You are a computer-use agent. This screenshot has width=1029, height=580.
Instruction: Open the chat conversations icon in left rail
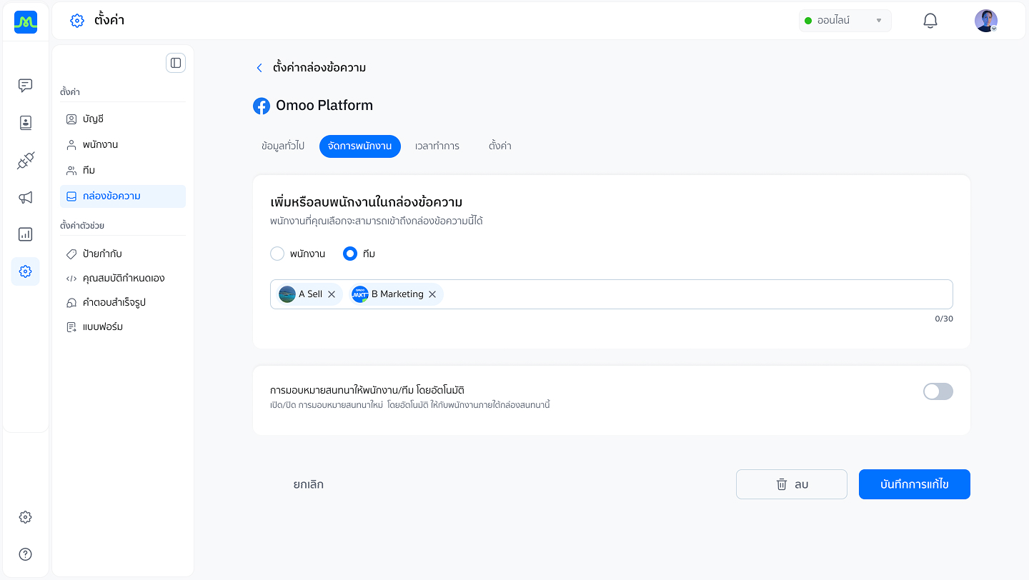point(26,86)
